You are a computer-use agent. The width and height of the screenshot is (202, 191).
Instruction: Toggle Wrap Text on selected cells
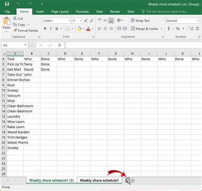tap(140, 21)
